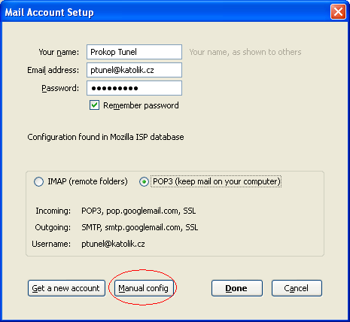Click inside the Email address field
Screen dimensions: 350x322
(134, 70)
